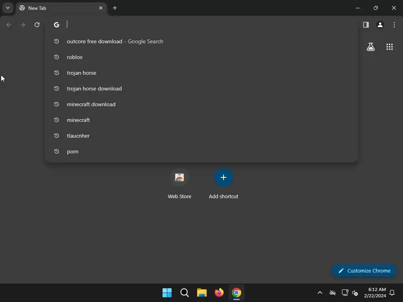Go forward to next page
Viewport: 403px width, 302px height.
tap(23, 25)
